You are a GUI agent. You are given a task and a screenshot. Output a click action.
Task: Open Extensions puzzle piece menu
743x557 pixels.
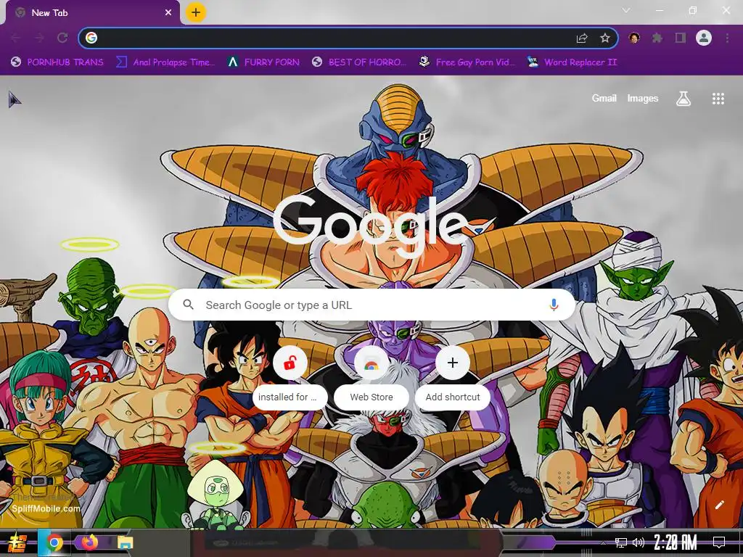(657, 38)
